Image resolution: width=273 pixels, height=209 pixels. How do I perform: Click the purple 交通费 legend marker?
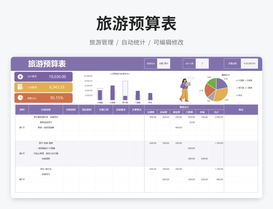pyautogui.click(x=237, y=80)
